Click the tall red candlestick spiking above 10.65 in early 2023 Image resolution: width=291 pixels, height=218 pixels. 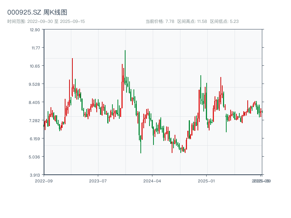[x=72, y=77]
